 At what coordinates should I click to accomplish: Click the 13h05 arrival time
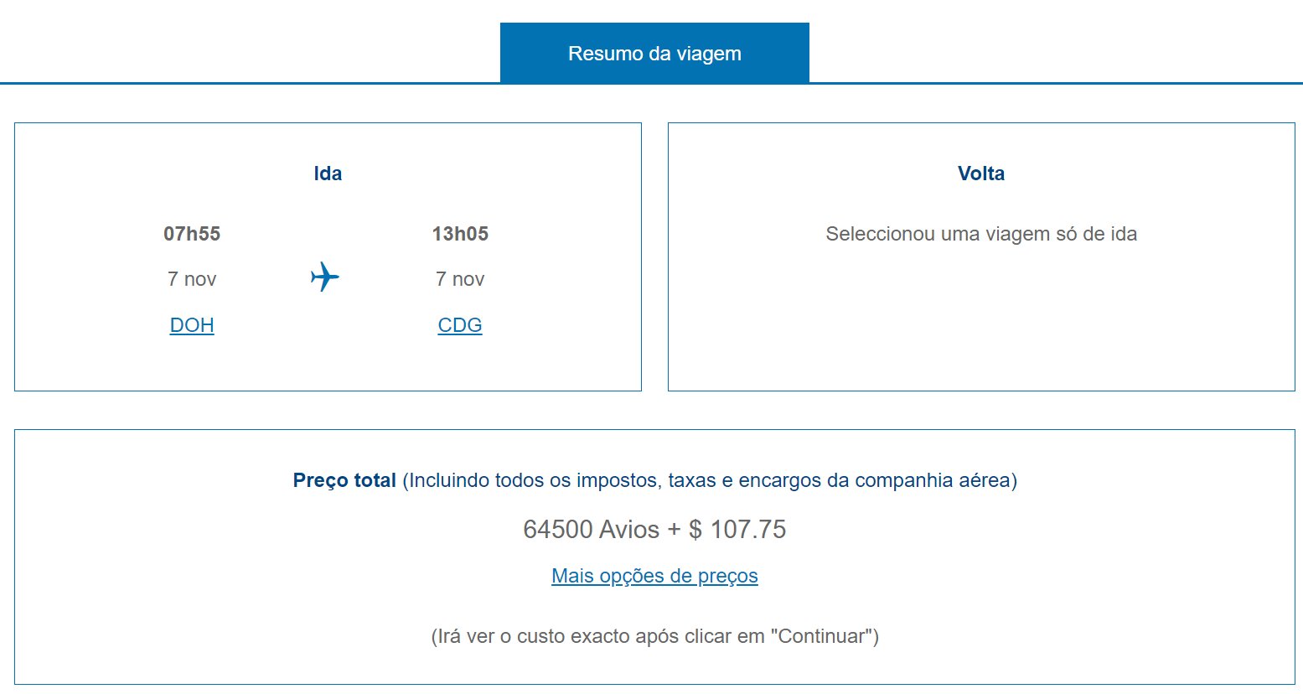pyautogui.click(x=460, y=234)
